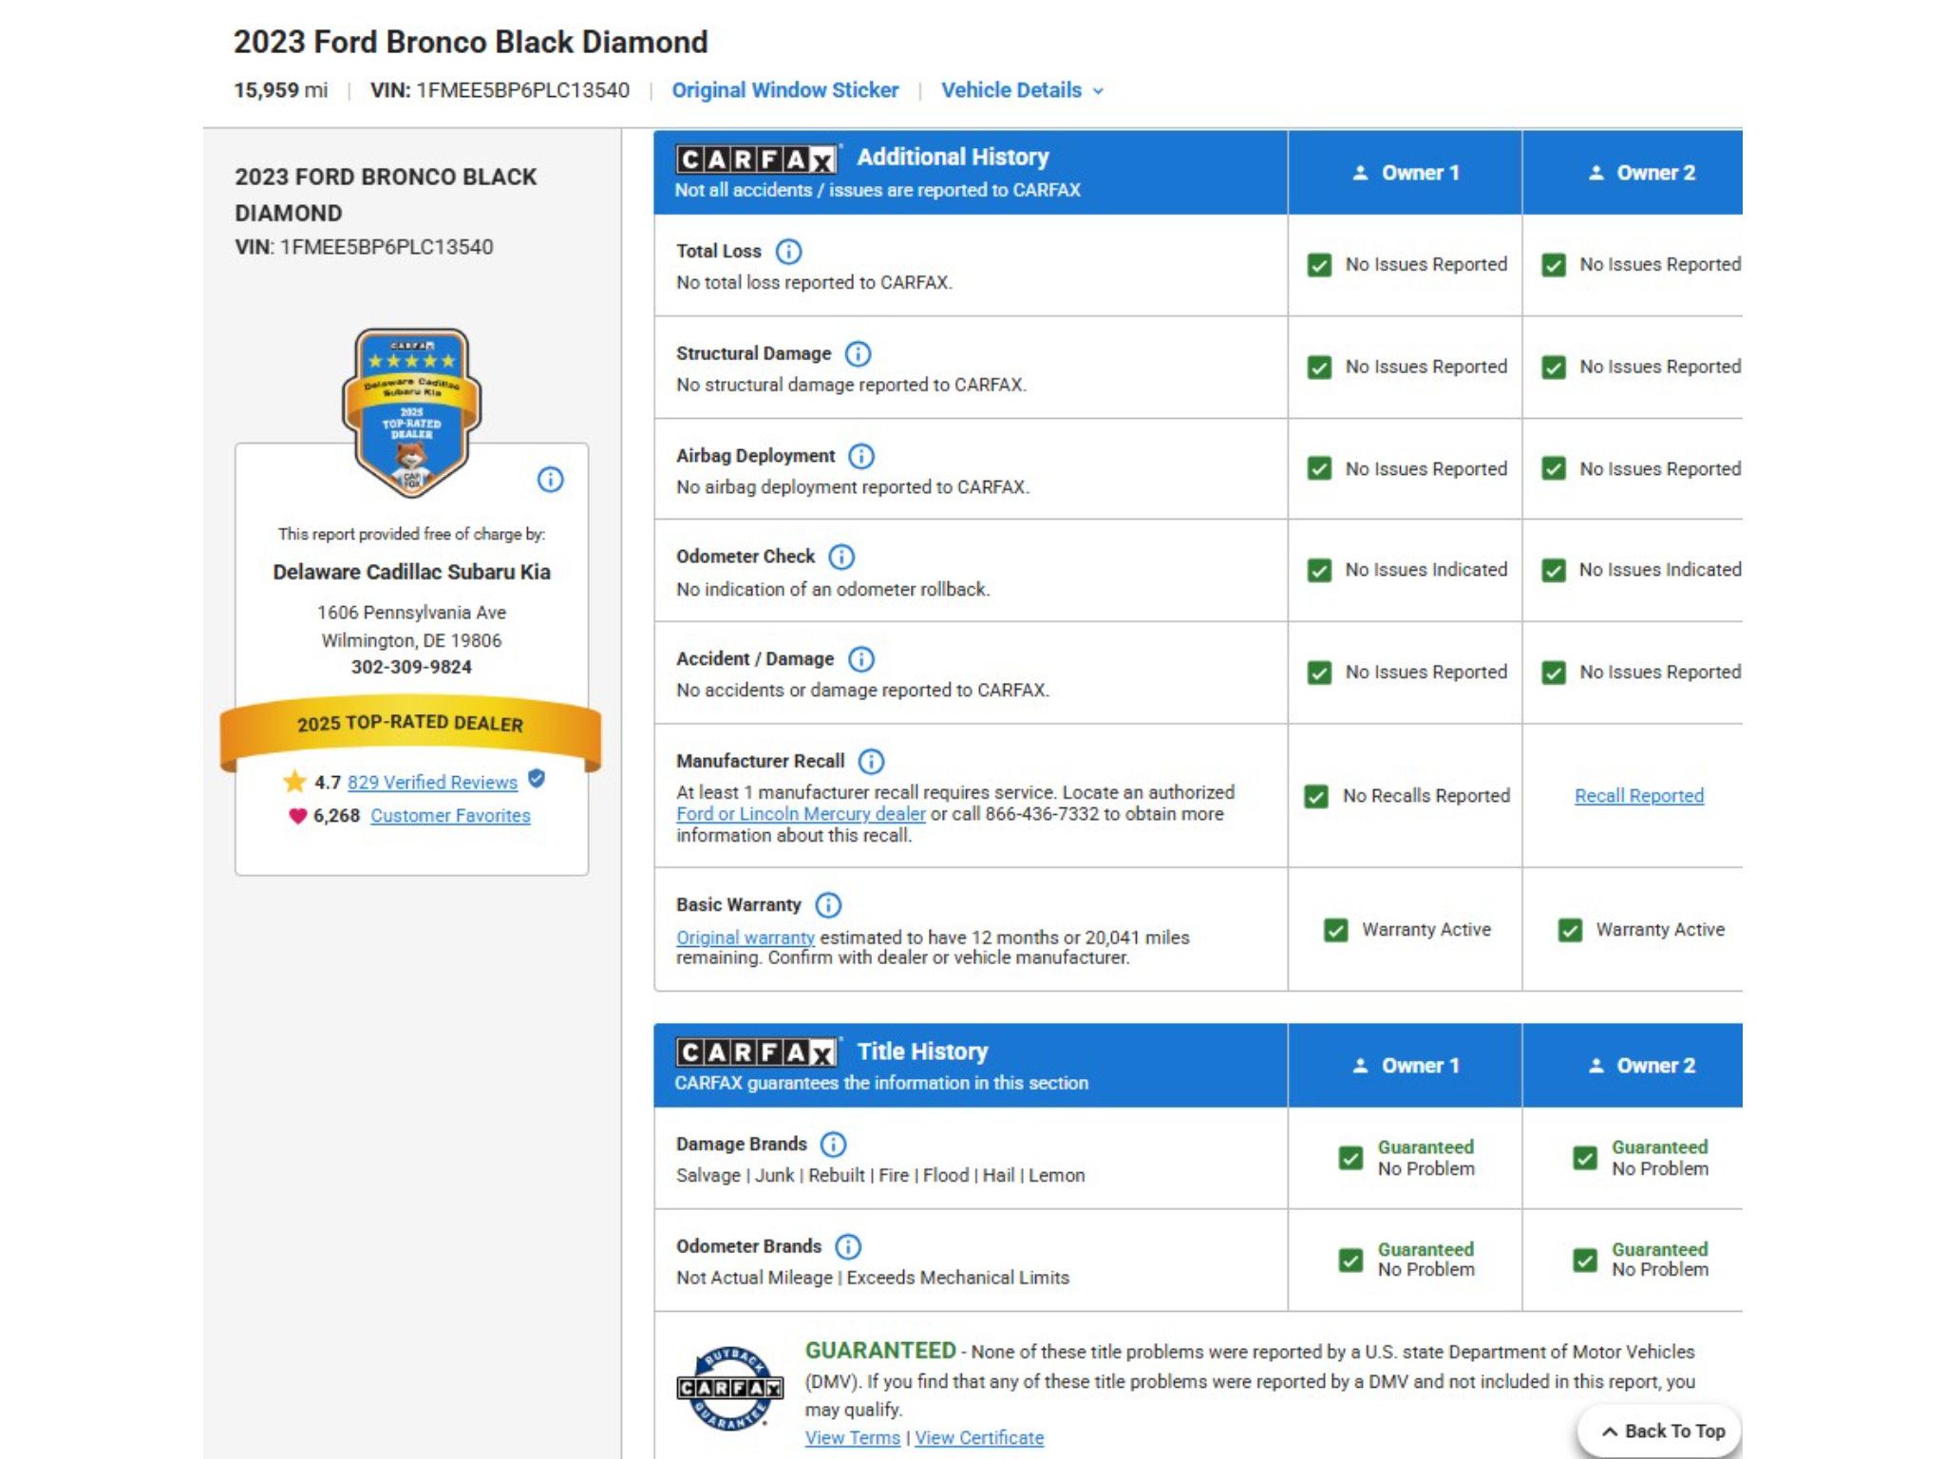Open the 829 Verified Reviews link
The height and width of the screenshot is (1459, 1945).
tap(432, 783)
